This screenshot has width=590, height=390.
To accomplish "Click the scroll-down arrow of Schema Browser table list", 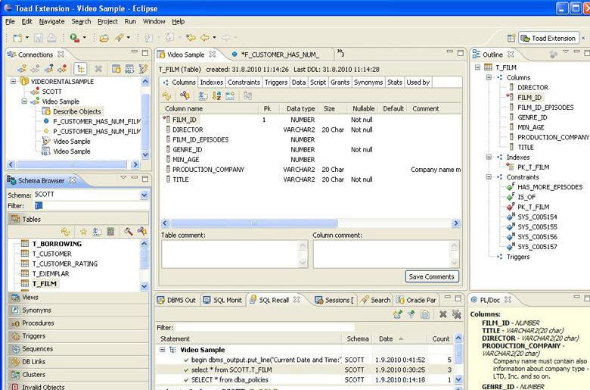I will click(x=144, y=286).
